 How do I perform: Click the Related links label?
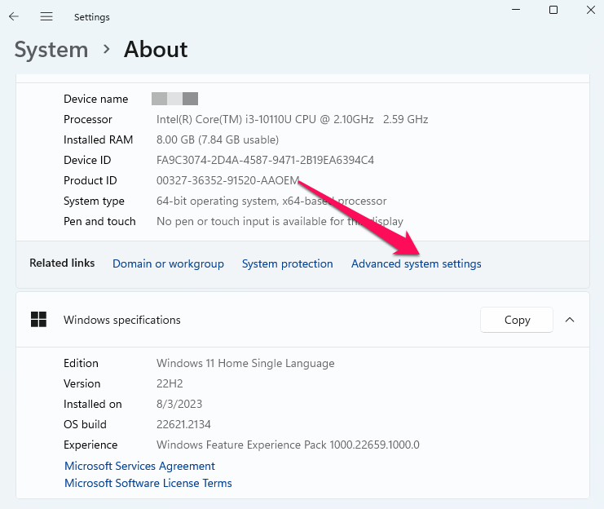tap(62, 263)
